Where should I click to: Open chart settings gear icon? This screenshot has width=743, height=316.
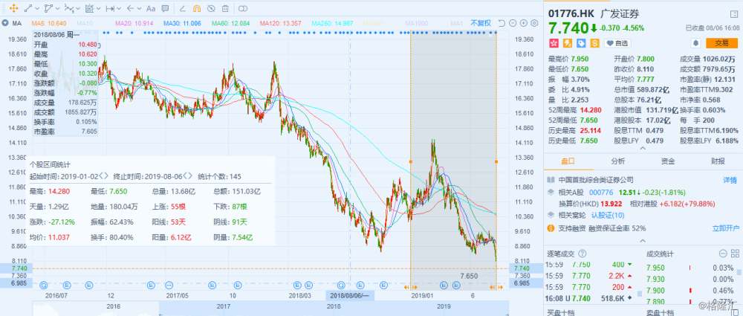[x=534, y=23]
